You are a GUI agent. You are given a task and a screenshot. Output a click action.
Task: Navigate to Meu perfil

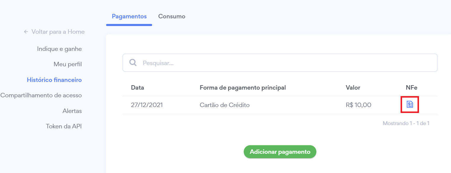68,64
